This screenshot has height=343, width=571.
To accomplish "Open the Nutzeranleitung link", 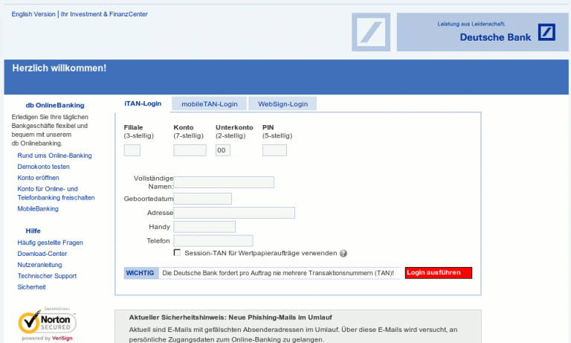I will pyautogui.click(x=39, y=265).
